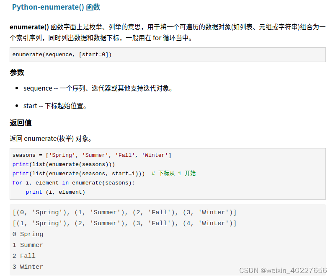333x278 pixels.
Task: Click the 返回值 section heading
Action: pos(21,123)
